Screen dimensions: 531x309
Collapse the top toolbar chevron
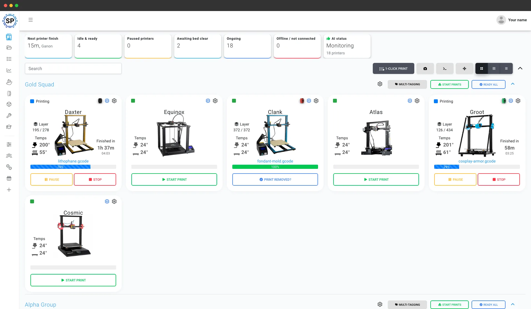(x=520, y=68)
